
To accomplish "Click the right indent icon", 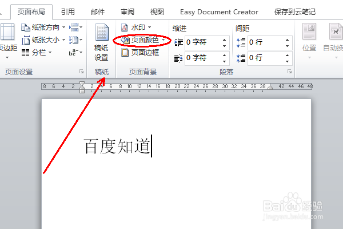I will [178, 58].
